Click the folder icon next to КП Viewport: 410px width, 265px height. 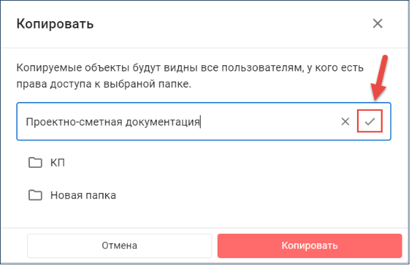click(35, 162)
